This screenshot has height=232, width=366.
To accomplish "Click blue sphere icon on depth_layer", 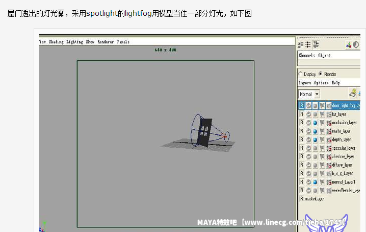I will pos(315,140).
